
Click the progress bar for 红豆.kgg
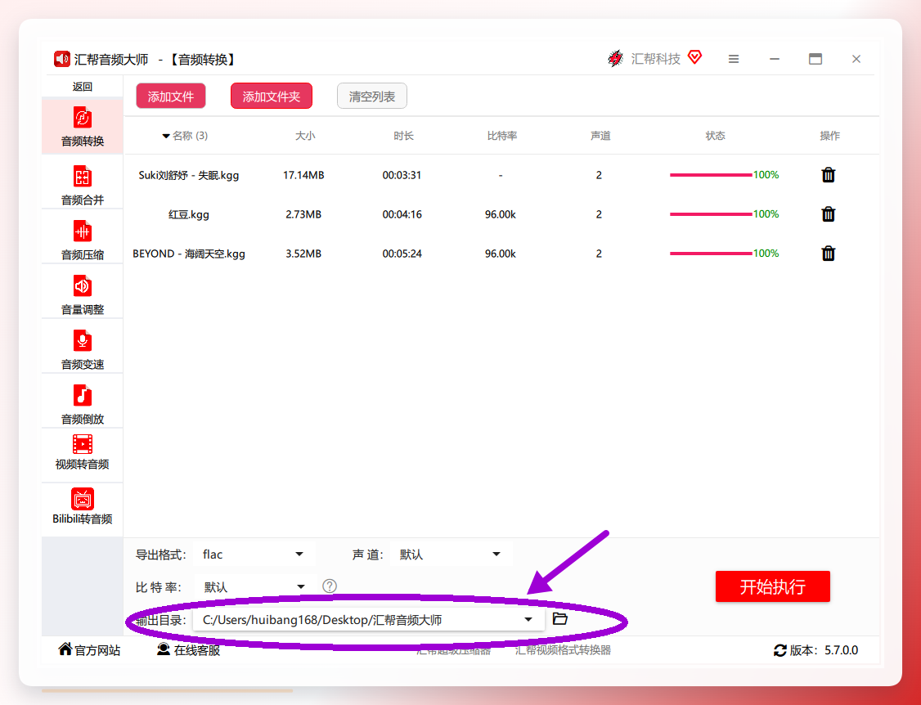pyautogui.click(x=711, y=213)
